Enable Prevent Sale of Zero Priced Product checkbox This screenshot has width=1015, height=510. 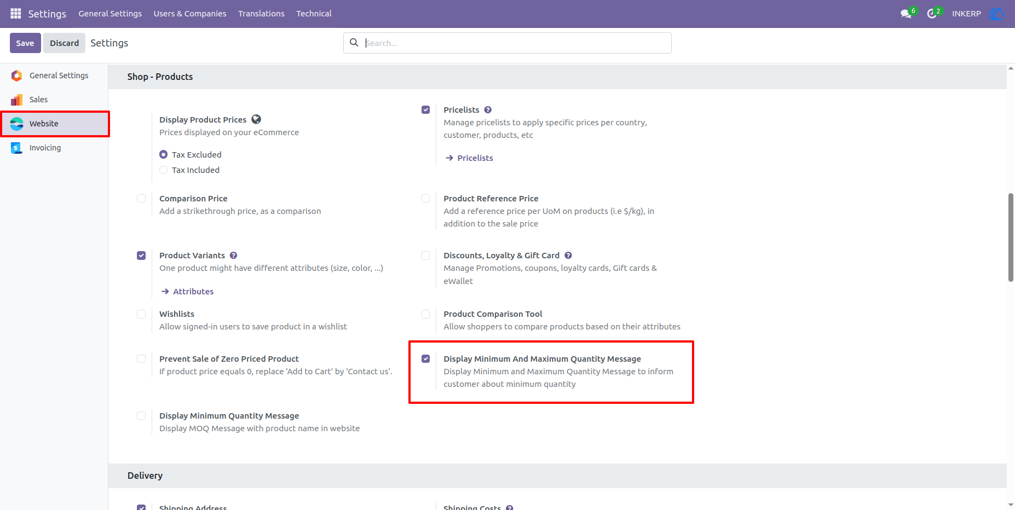141,359
